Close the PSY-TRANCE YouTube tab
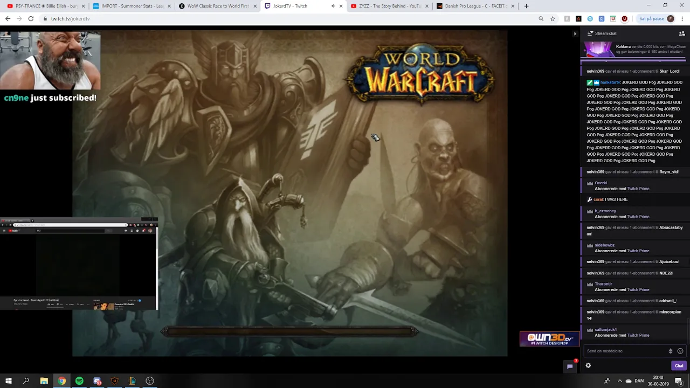Image resolution: width=690 pixels, height=388 pixels. (84, 6)
